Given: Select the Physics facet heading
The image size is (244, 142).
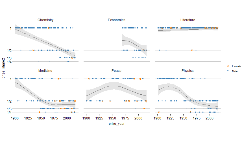Looking at the screenshot, I should pyautogui.click(x=188, y=70).
